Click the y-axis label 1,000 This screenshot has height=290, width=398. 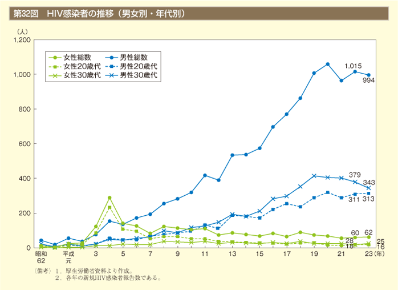click(22, 75)
